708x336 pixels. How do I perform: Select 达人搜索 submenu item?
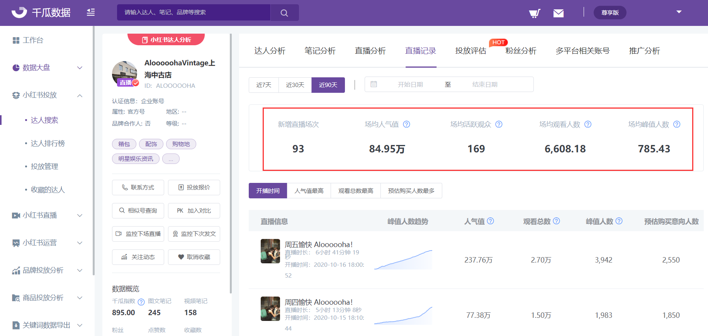coord(44,120)
